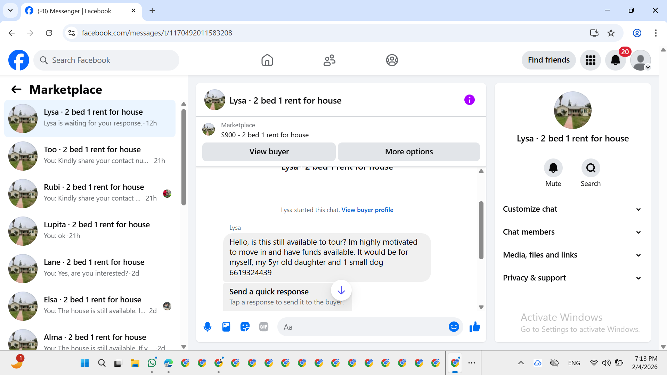Open the Too conversation in list
The image size is (667, 375).
tap(90, 156)
